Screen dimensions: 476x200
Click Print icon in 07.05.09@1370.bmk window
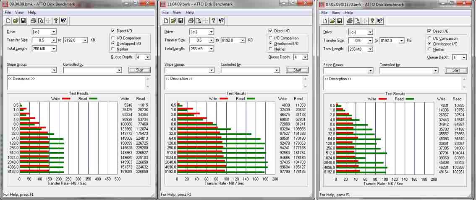[x=350, y=21]
